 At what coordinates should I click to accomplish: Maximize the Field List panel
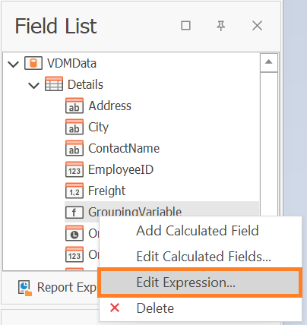[185, 26]
